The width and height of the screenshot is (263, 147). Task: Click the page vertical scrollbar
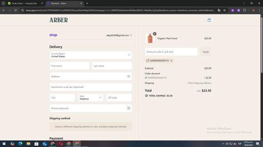262,45
